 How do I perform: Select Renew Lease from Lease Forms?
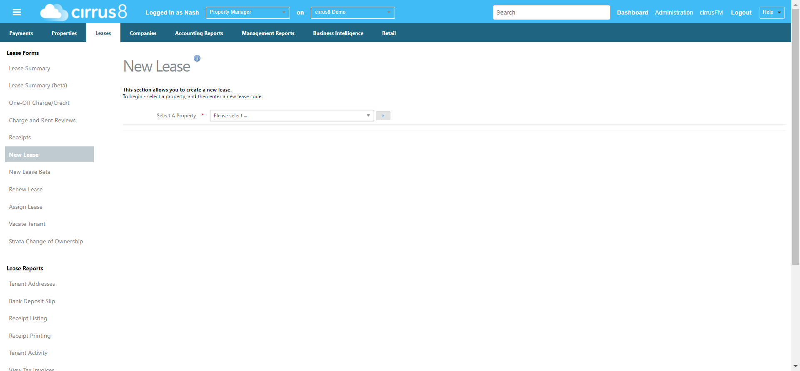[26, 189]
